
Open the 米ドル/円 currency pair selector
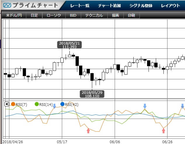click(x=14, y=15)
